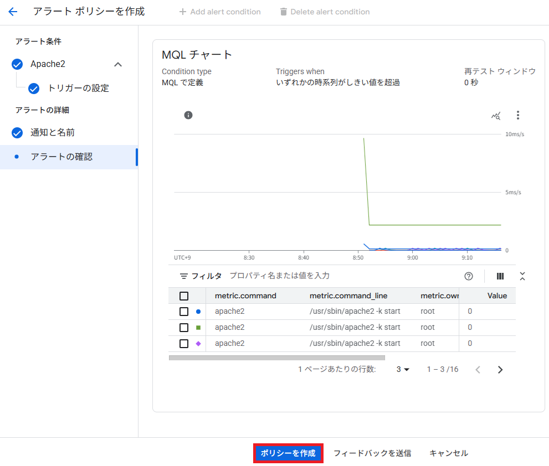Click the filter help question icon
This screenshot has height=466, width=549.
pos(469,276)
